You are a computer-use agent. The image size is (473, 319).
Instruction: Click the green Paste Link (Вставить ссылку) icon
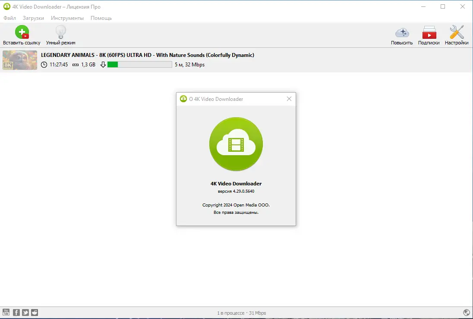tap(22, 32)
